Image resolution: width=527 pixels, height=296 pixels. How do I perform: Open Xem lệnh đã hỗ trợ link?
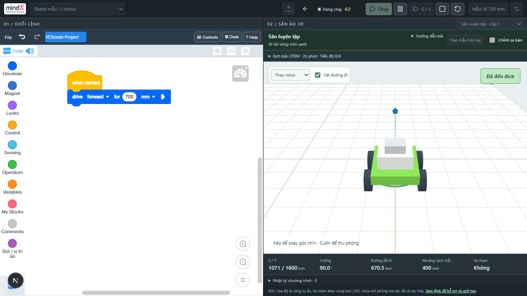click(450, 291)
